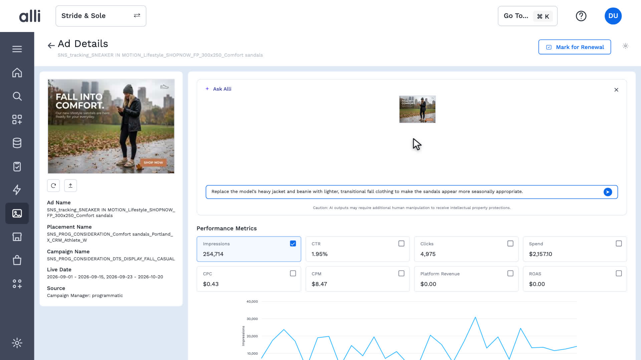
Task: Check the Platform Revenue checkbox
Action: pos(510,273)
